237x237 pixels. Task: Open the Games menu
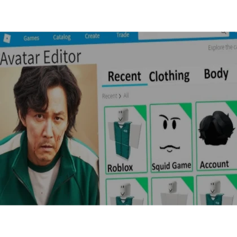click(x=31, y=38)
